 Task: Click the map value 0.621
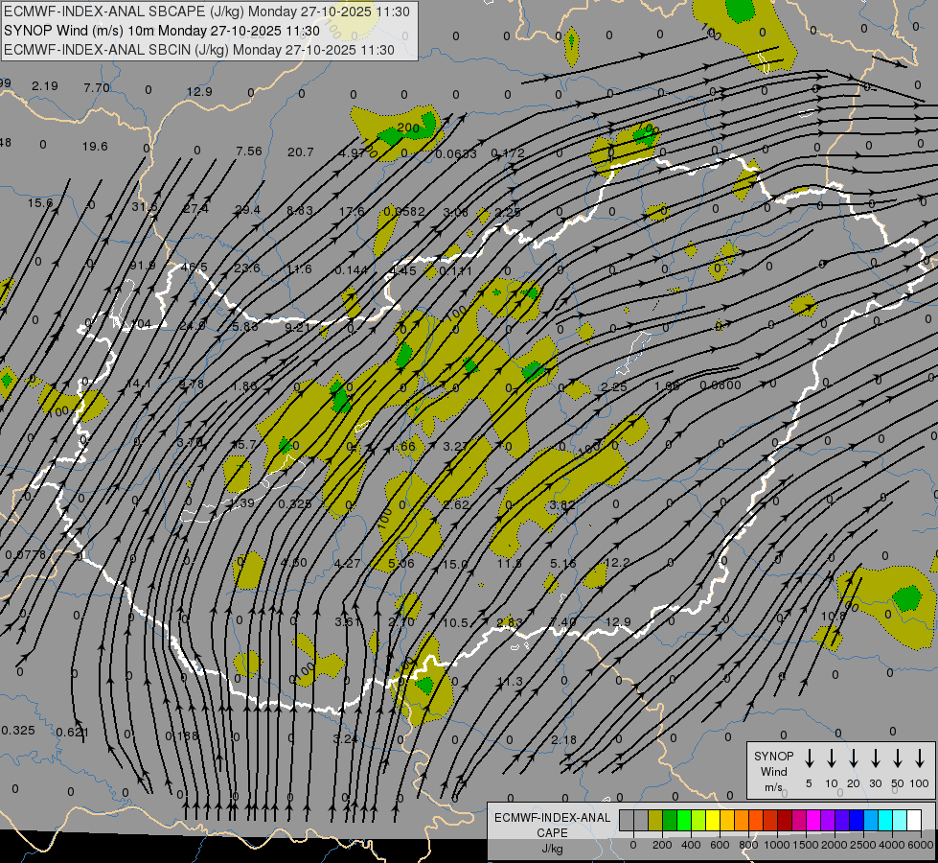click(x=73, y=732)
